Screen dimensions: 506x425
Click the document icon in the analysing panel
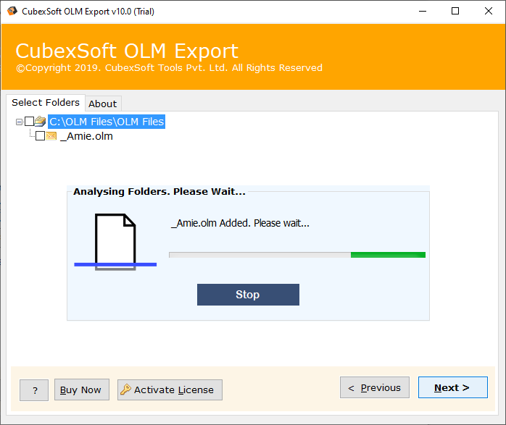coord(116,240)
